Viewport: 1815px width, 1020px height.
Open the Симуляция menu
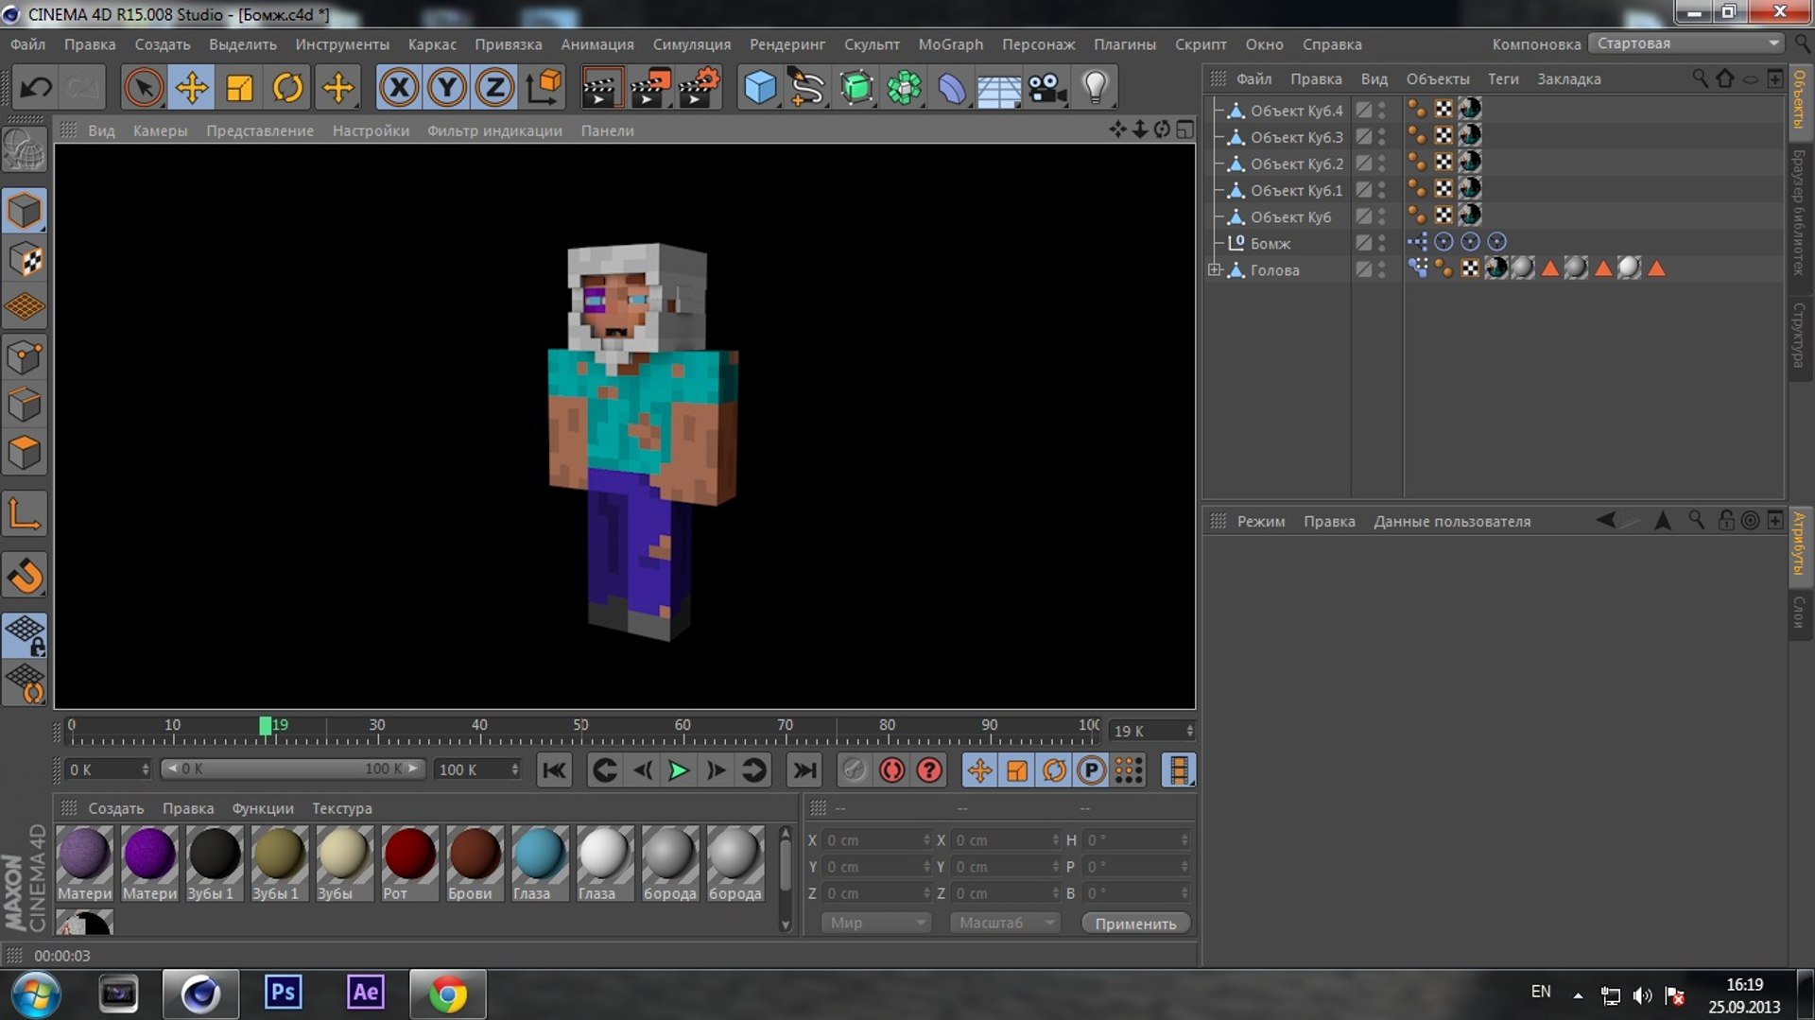(x=691, y=44)
